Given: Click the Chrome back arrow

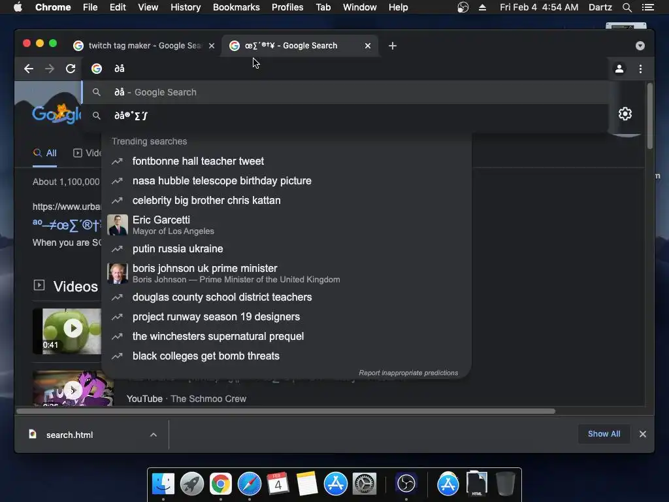Looking at the screenshot, I should coord(29,69).
